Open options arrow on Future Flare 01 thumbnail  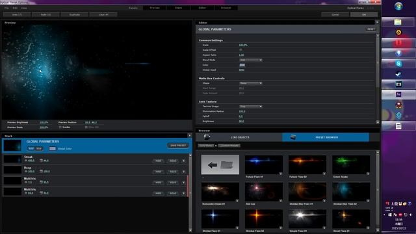coord(280,174)
